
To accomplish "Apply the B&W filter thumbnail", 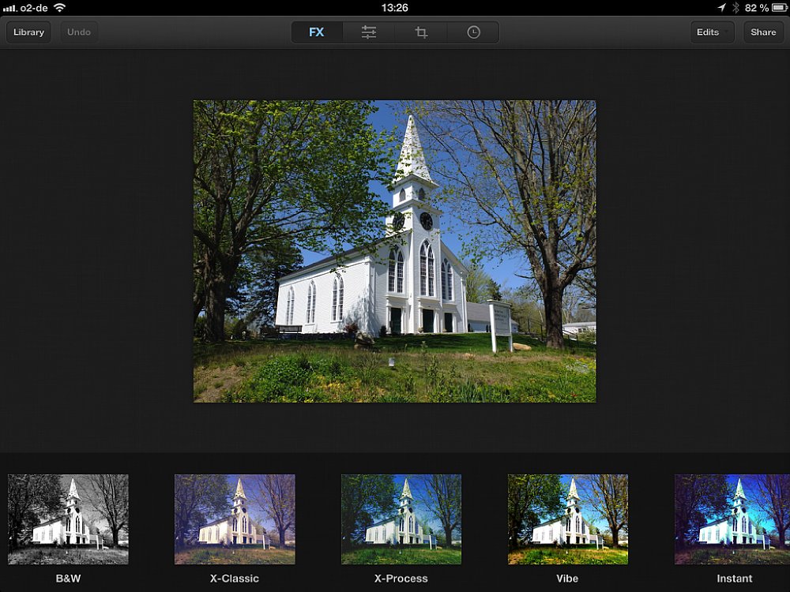I will pyautogui.click(x=68, y=519).
